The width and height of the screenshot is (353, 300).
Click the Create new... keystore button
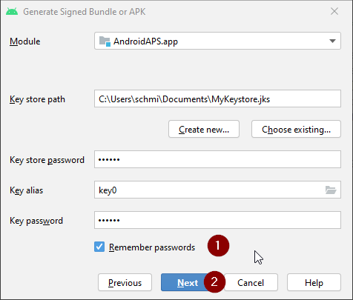204,129
